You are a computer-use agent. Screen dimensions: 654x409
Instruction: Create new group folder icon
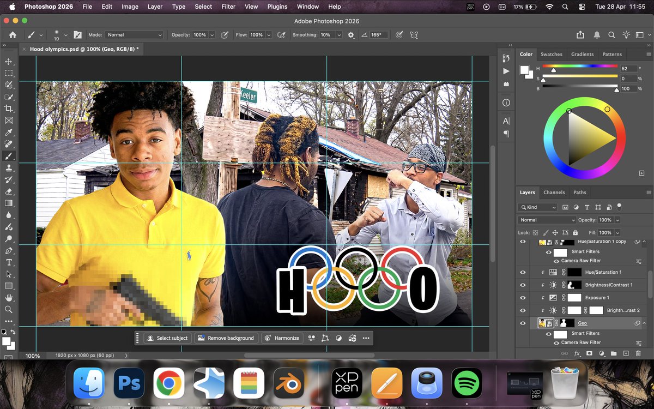pos(614,353)
